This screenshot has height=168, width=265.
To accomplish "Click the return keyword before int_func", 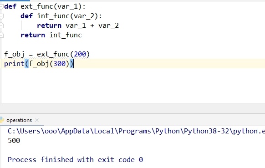I will [33, 35].
